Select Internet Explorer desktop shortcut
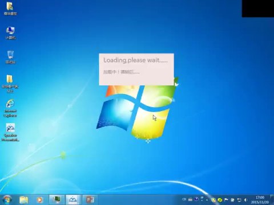Image resolution: width=274 pixels, height=205 pixels. [x=10, y=108]
